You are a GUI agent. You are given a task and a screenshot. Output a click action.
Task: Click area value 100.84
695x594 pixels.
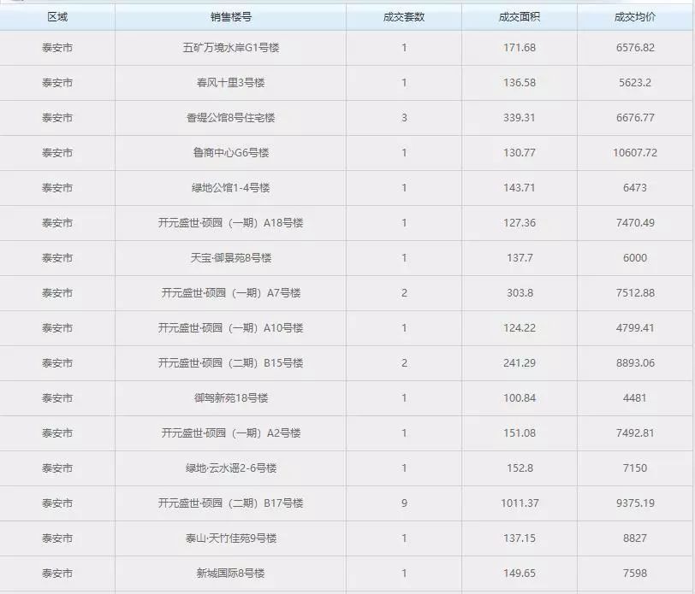[x=520, y=398]
